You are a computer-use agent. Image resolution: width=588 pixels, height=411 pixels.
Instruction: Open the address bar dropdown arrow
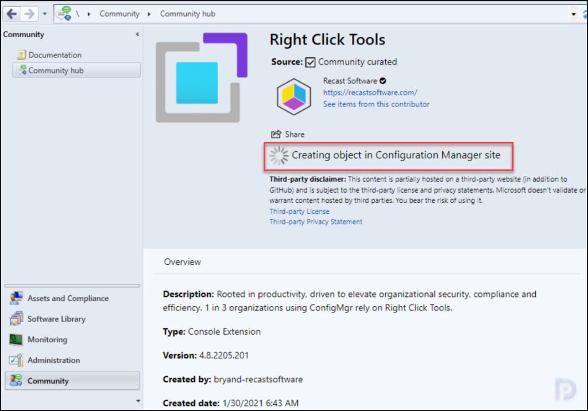[574, 14]
